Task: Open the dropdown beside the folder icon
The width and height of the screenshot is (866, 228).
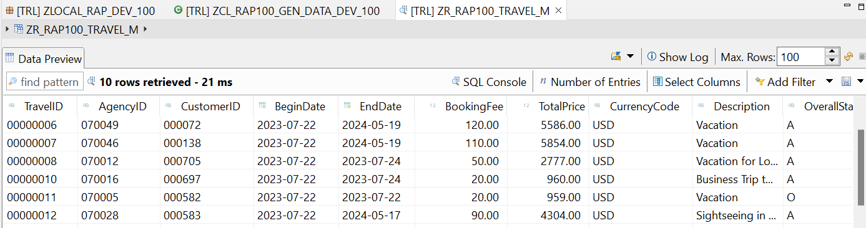Action: [x=630, y=57]
